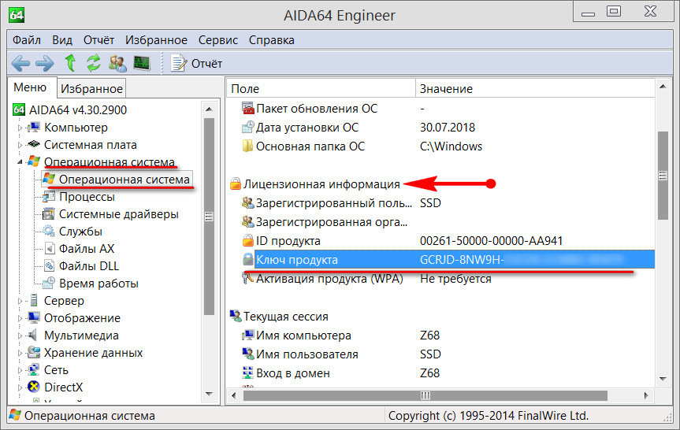Screen dimensions: 680x430
Task: Open the Службы tree entry
Action: (80, 232)
